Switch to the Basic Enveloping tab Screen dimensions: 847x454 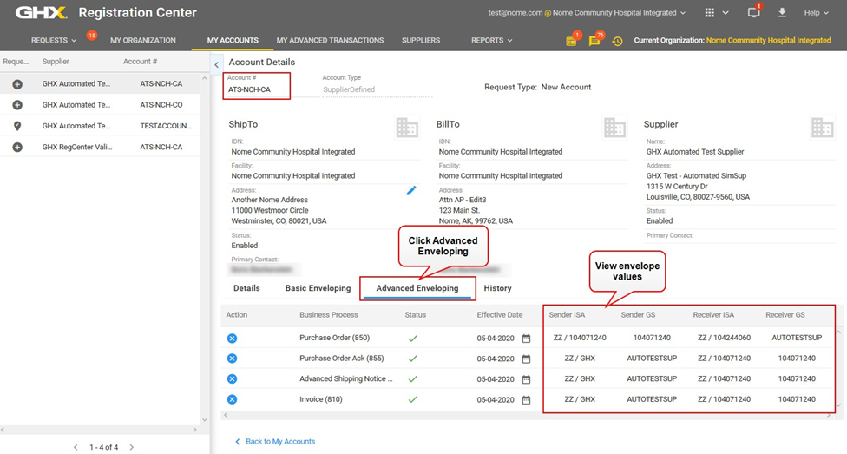click(318, 288)
